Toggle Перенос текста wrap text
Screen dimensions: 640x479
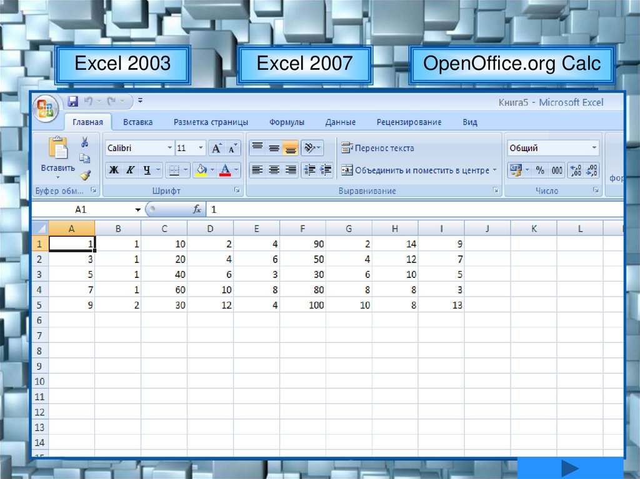click(377, 148)
